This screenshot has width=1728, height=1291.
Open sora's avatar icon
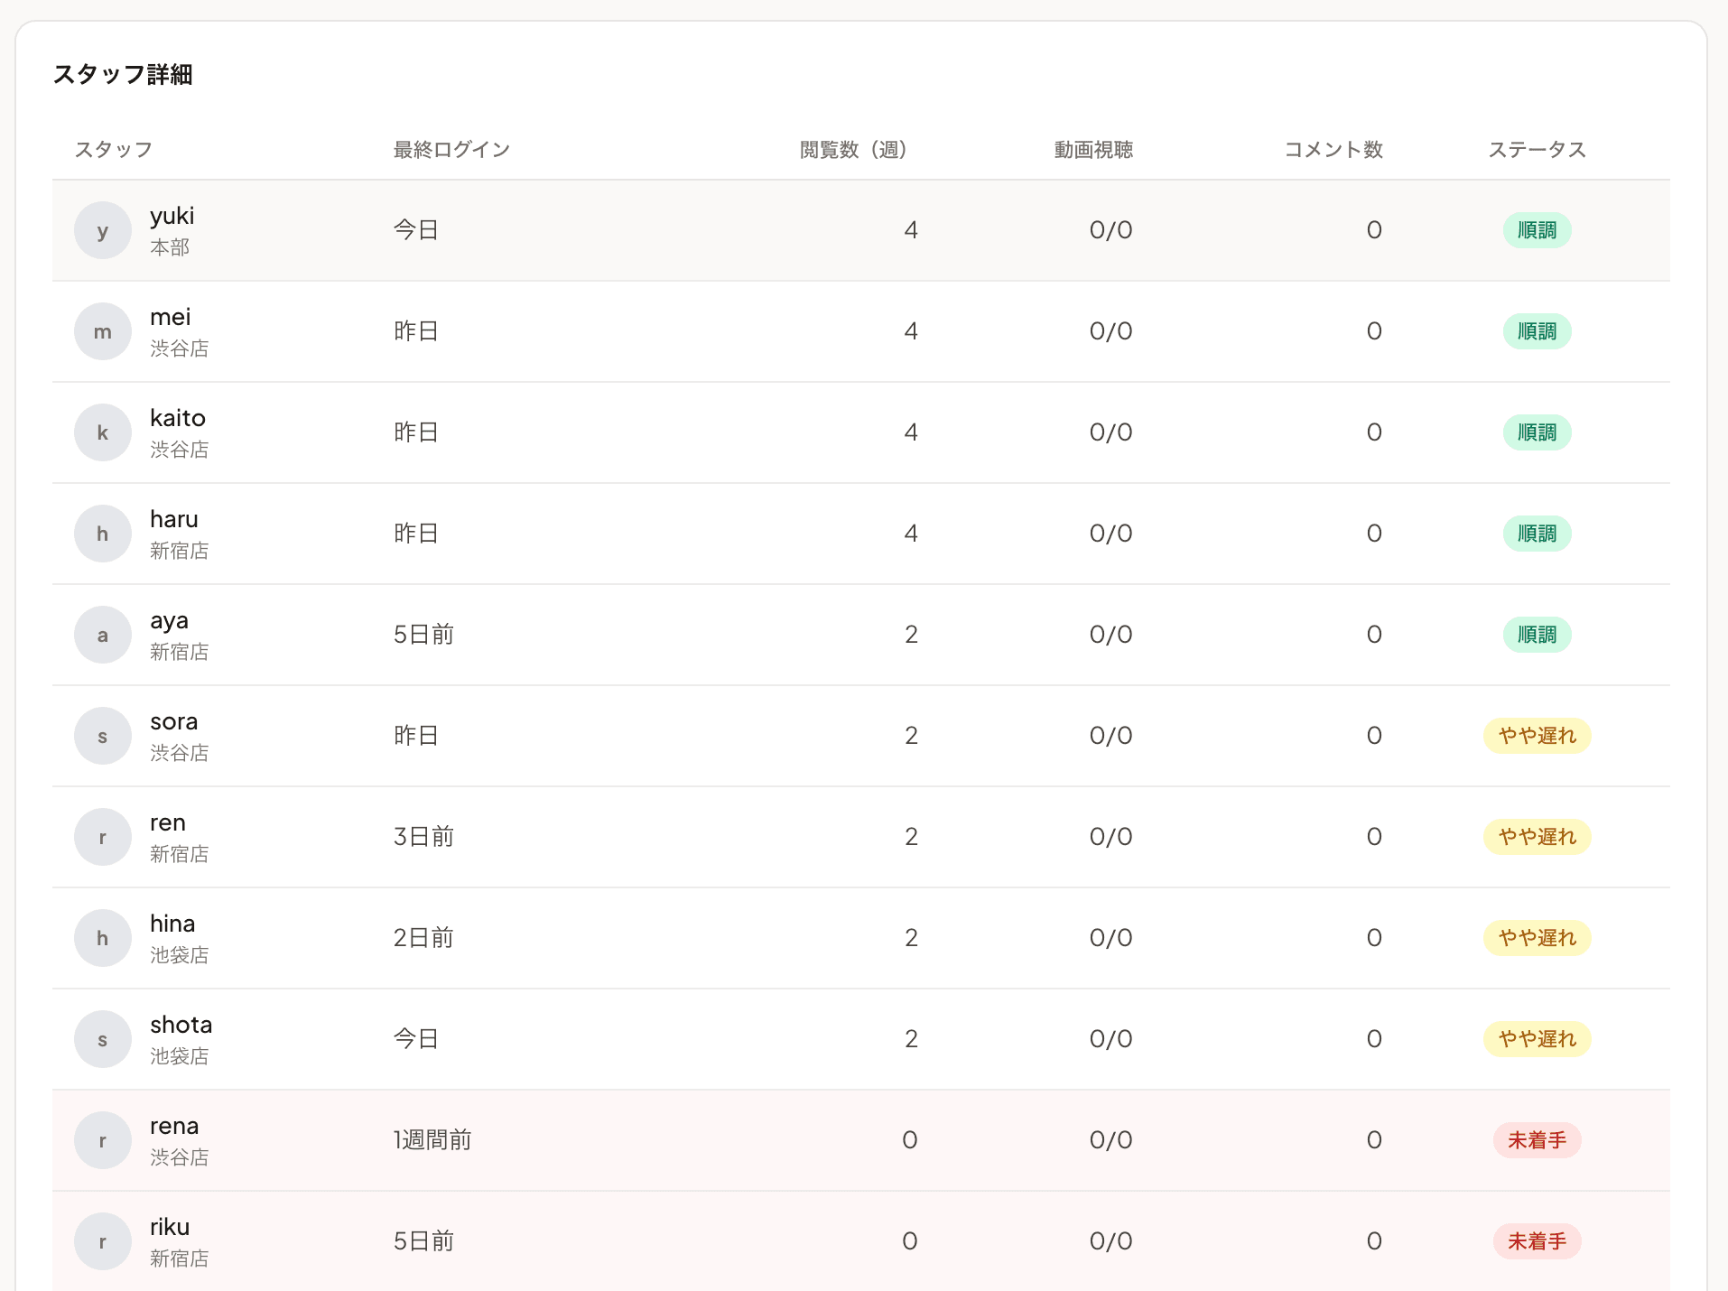click(103, 736)
